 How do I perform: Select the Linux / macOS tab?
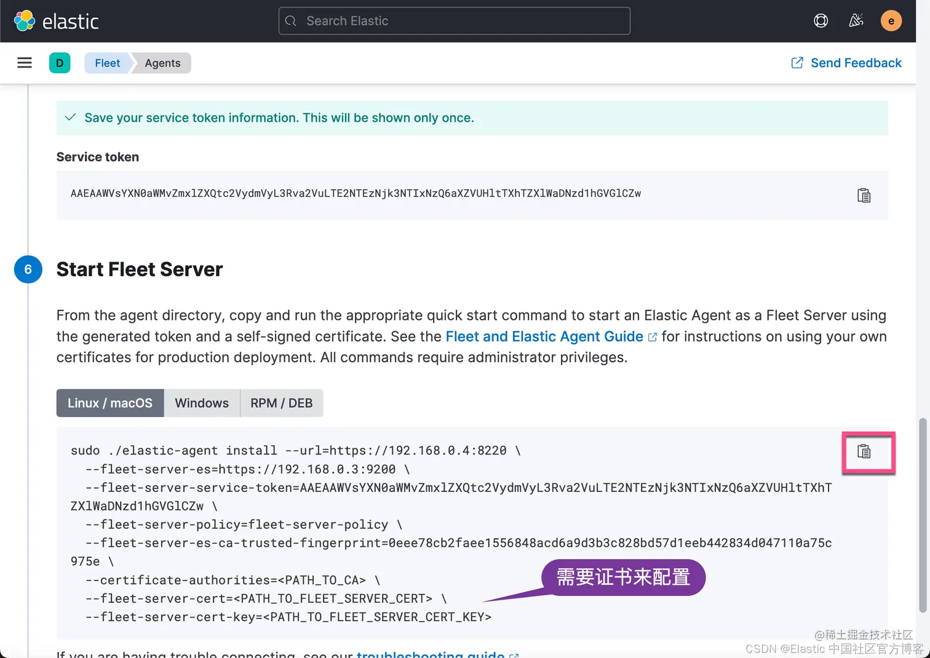pyautogui.click(x=110, y=403)
